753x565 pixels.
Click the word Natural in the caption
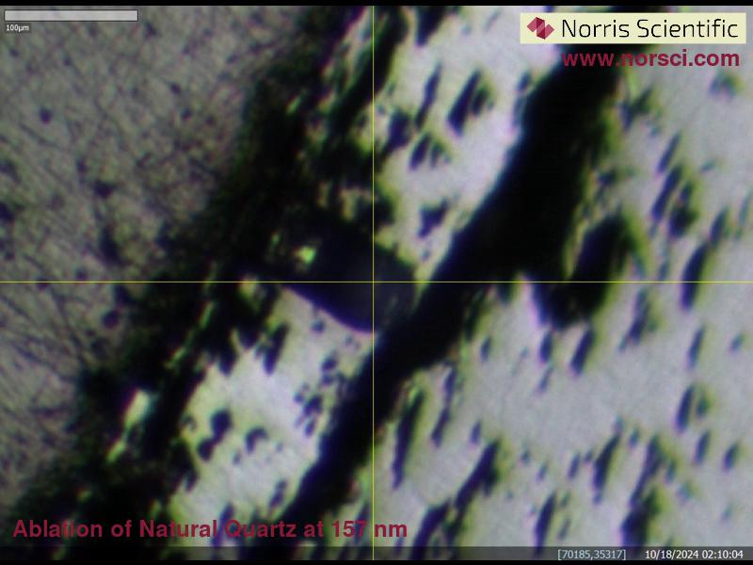click(174, 529)
